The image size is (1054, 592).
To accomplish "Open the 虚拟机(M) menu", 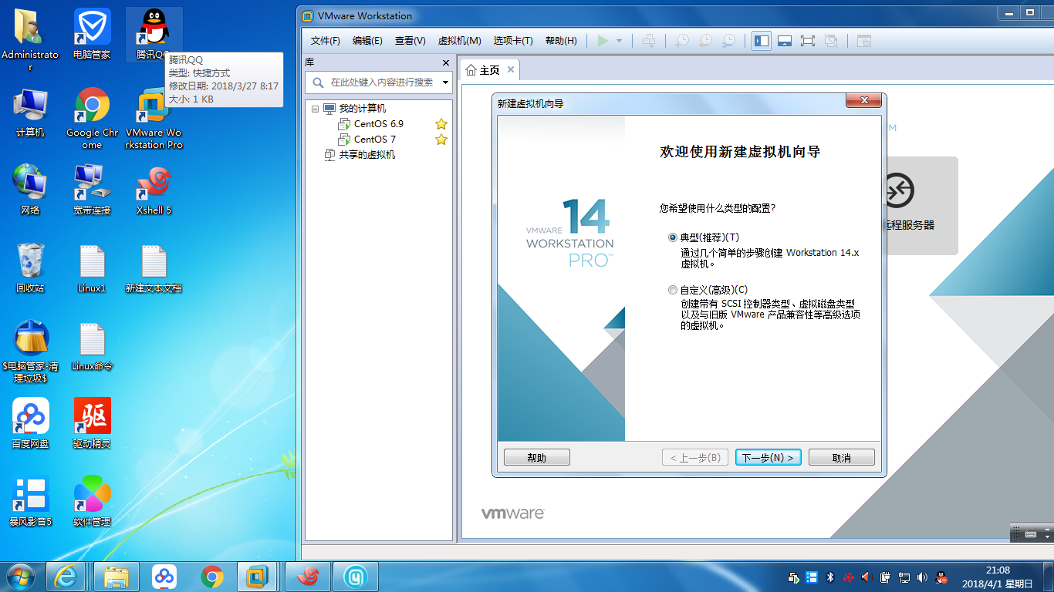I will (x=459, y=41).
